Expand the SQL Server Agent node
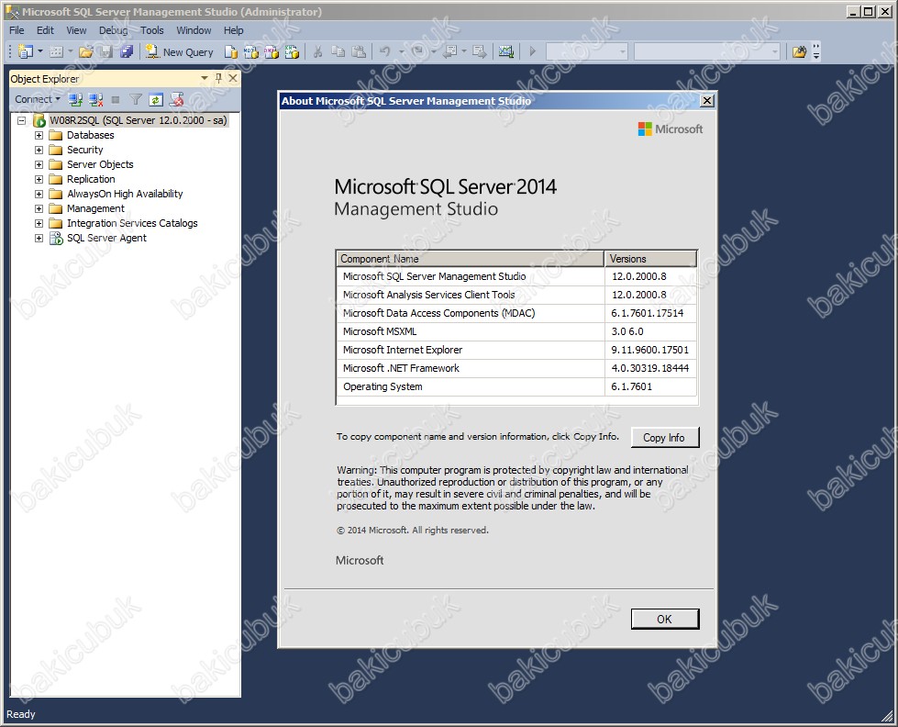Viewport: 898px width, 727px height. tap(39, 238)
